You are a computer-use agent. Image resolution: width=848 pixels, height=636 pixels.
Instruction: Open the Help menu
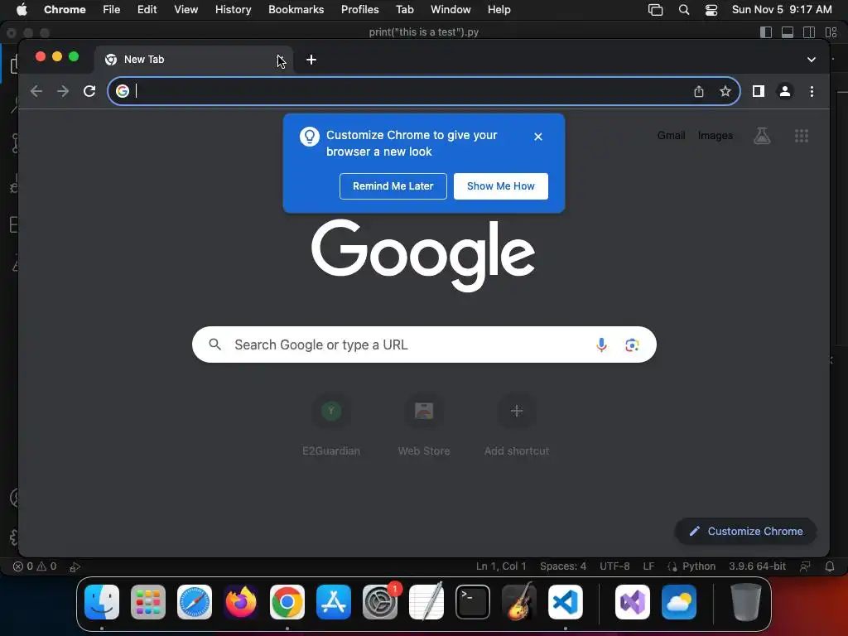pyautogui.click(x=499, y=10)
